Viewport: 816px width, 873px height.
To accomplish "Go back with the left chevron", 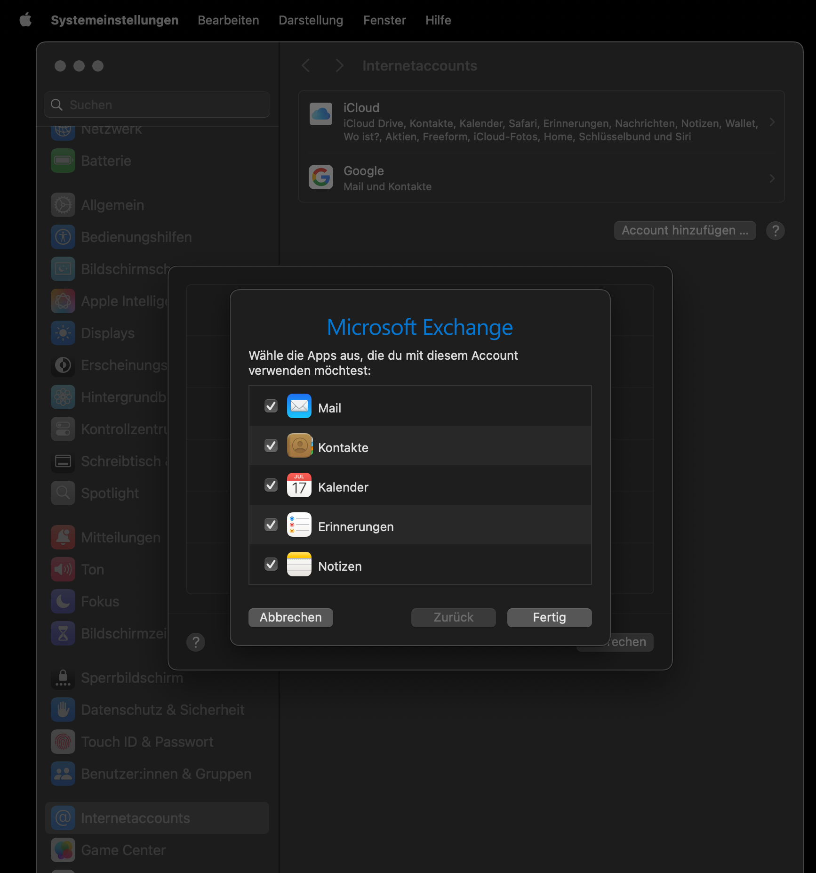I will pyautogui.click(x=306, y=65).
